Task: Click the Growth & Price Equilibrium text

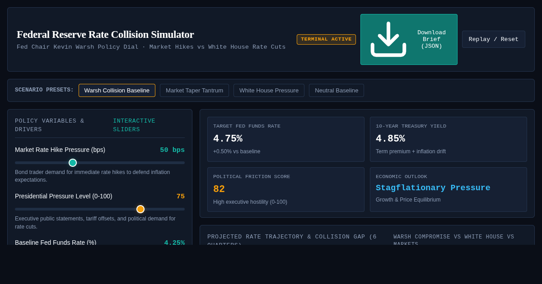Action: pyautogui.click(x=408, y=200)
